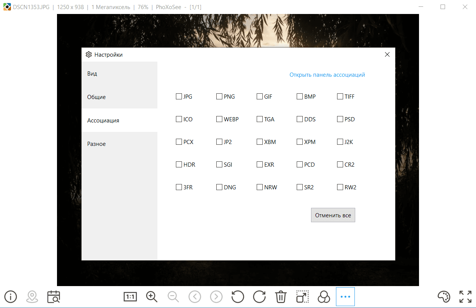Open the Общие settings tab
The height and width of the screenshot is (308, 476).
119,97
